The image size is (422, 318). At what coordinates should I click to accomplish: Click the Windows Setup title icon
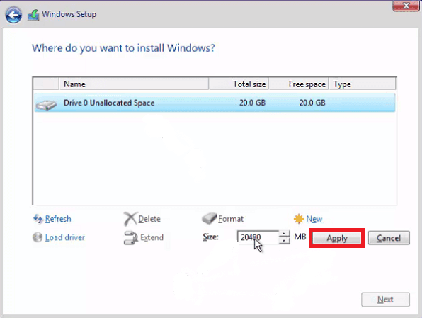click(33, 15)
